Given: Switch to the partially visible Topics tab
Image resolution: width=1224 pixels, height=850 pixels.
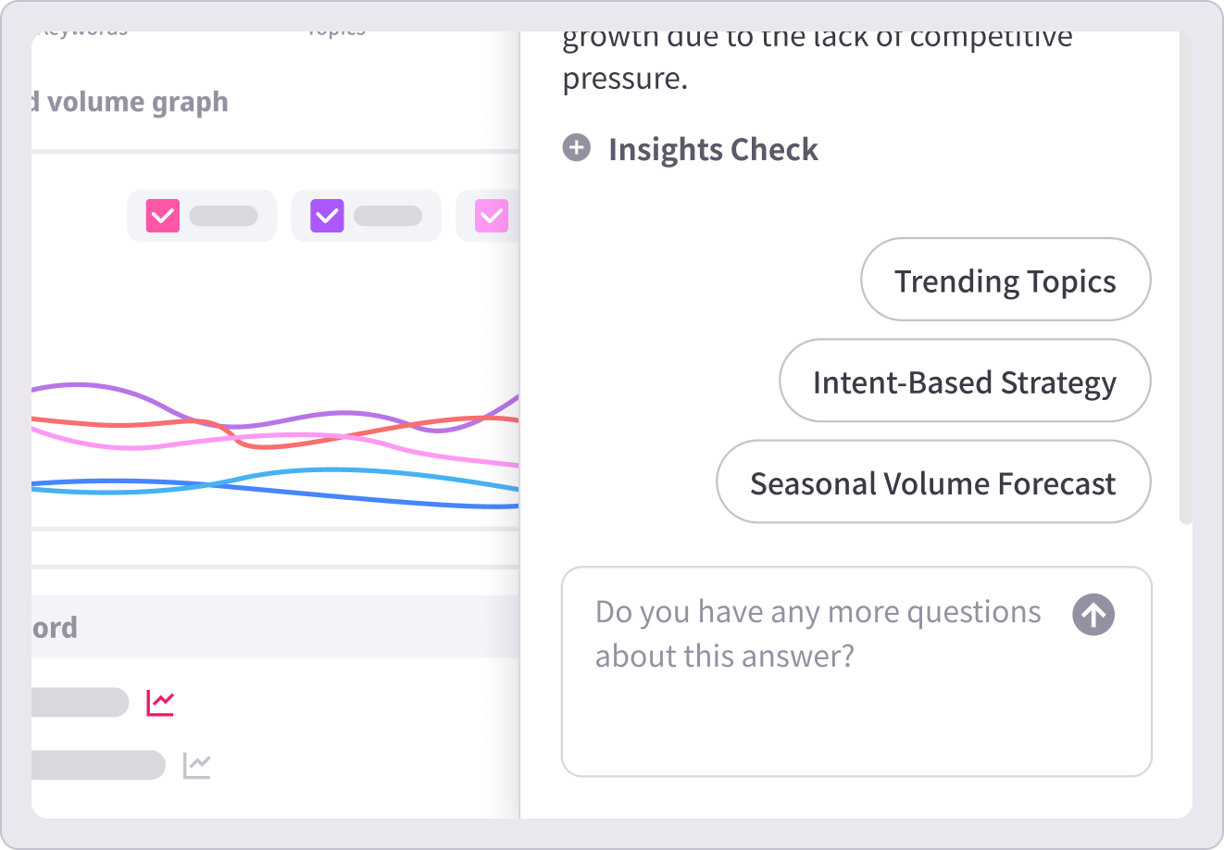Looking at the screenshot, I should coord(336,33).
